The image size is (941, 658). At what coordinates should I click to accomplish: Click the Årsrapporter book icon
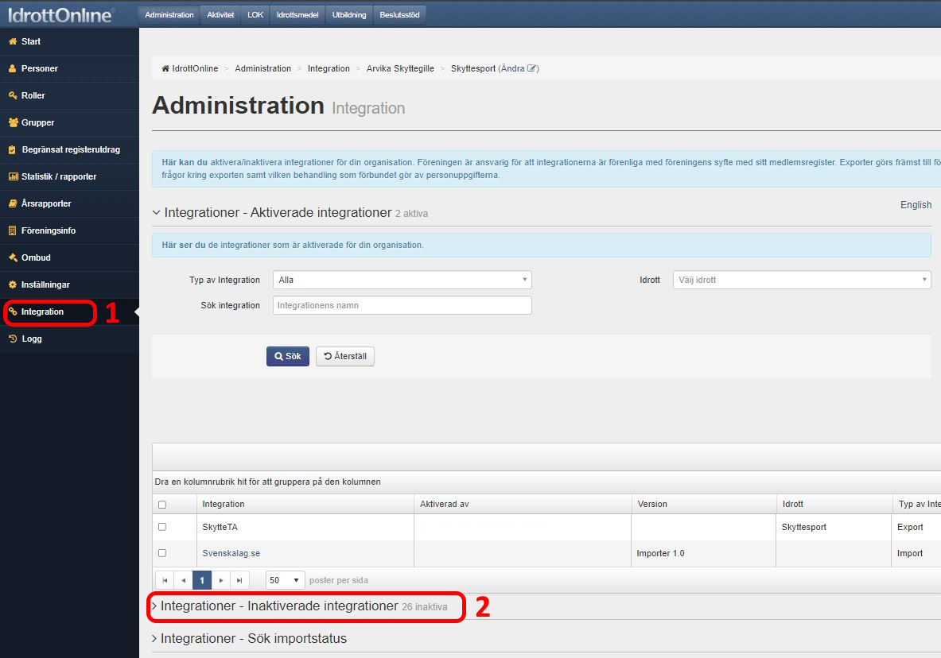(x=13, y=203)
